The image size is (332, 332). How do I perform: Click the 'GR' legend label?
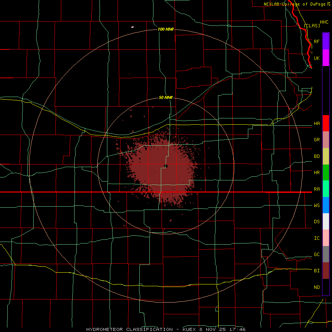coord(317,140)
